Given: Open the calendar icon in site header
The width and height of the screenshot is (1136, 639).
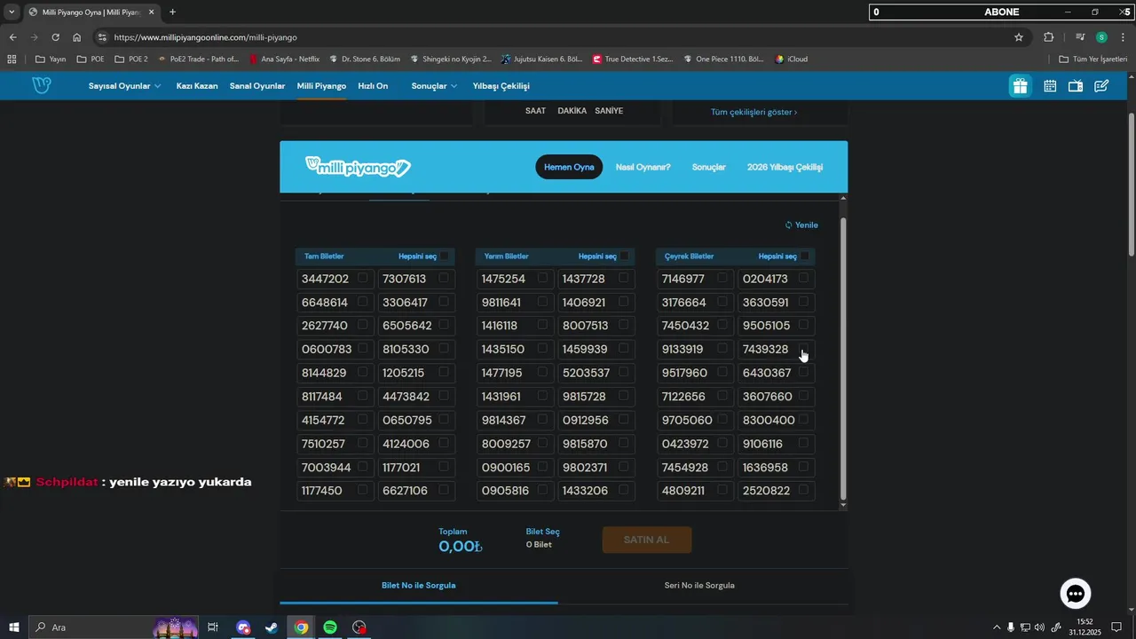Looking at the screenshot, I should point(1050,86).
